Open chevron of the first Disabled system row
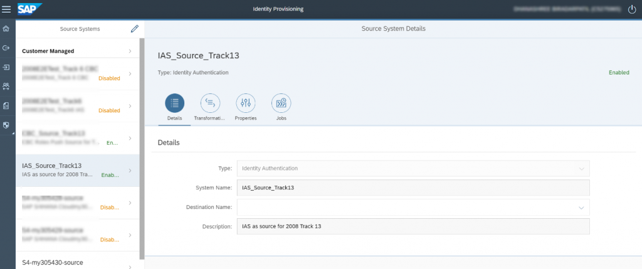The image size is (642, 269). pos(130,74)
